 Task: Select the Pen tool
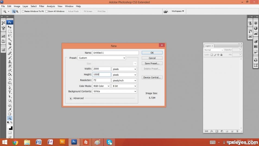[10, 88]
